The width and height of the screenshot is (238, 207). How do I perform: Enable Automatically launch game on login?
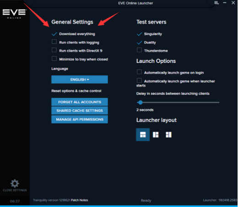[x=139, y=72]
